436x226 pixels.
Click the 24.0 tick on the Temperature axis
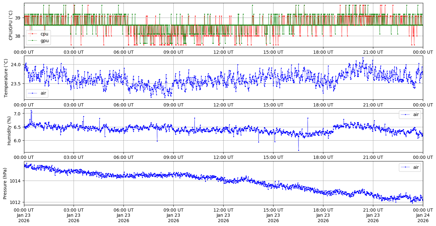17,65
